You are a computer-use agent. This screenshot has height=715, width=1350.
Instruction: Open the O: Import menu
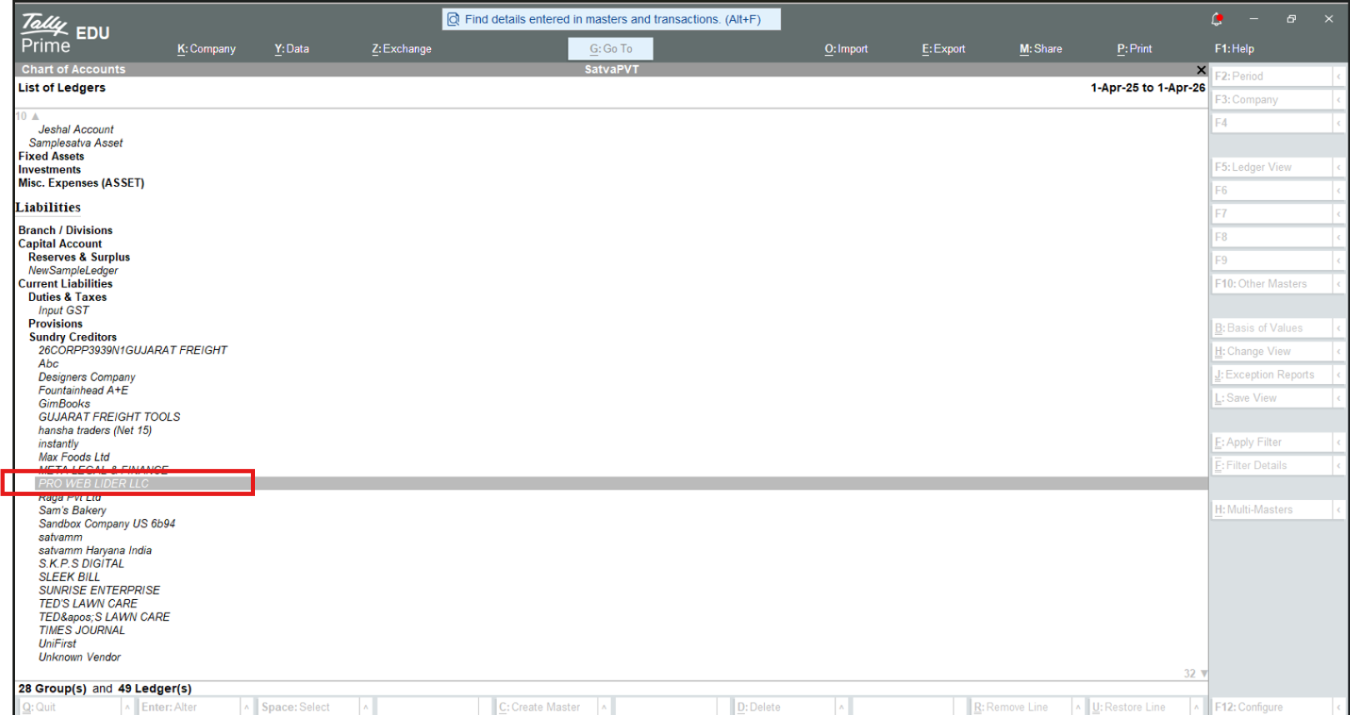[x=846, y=49]
